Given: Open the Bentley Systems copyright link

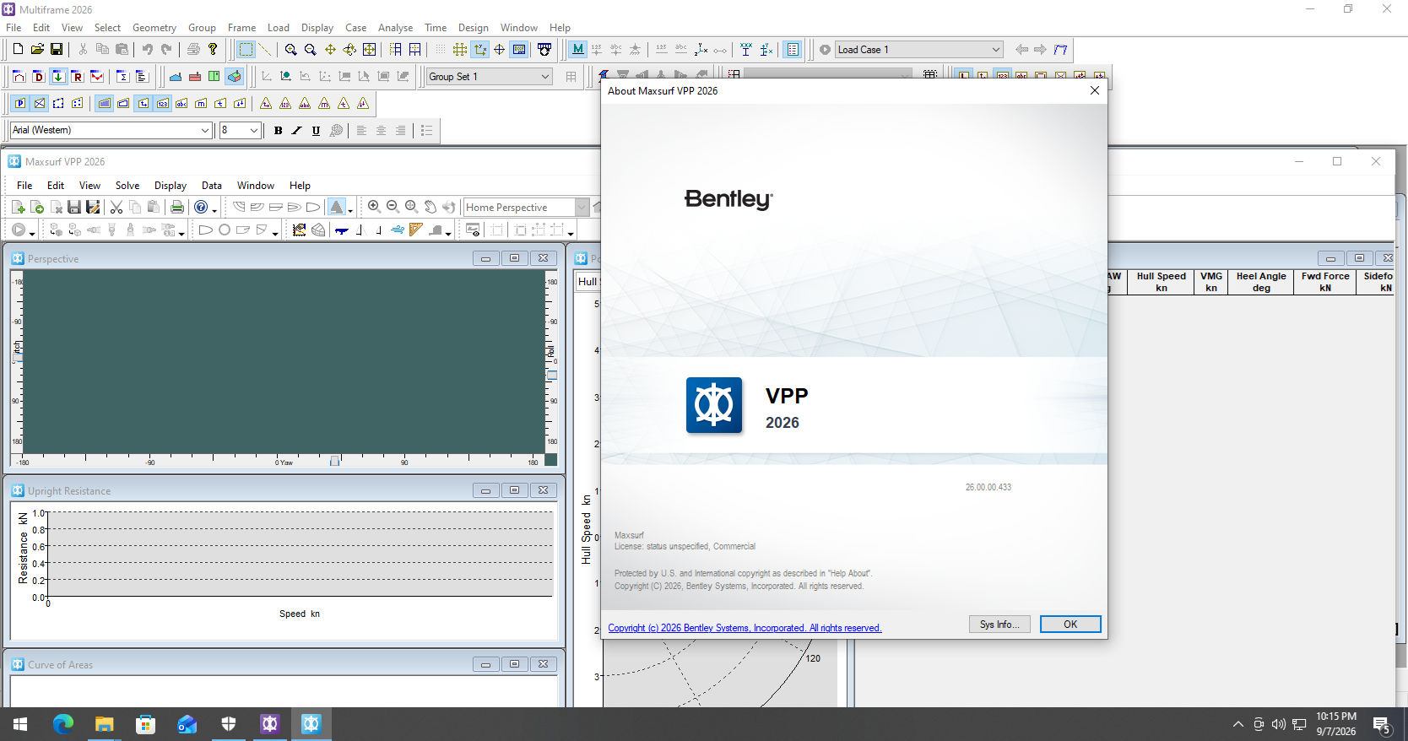Looking at the screenshot, I should pyautogui.click(x=745, y=628).
